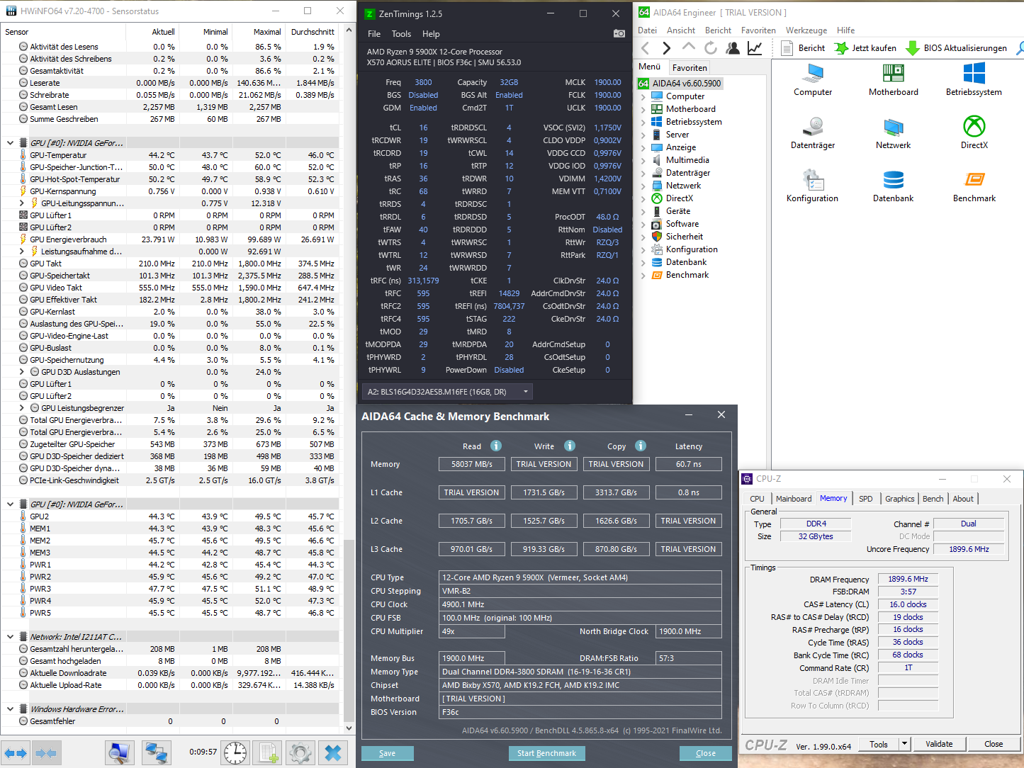Click the info icon next to Write
This screenshot has width=1024, height=768.
click(570, 446)
